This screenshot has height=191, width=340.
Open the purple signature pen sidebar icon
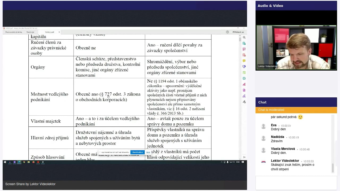244,96
